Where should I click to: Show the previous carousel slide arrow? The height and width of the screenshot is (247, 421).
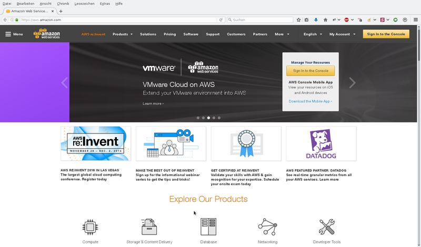tap(64, 83)
